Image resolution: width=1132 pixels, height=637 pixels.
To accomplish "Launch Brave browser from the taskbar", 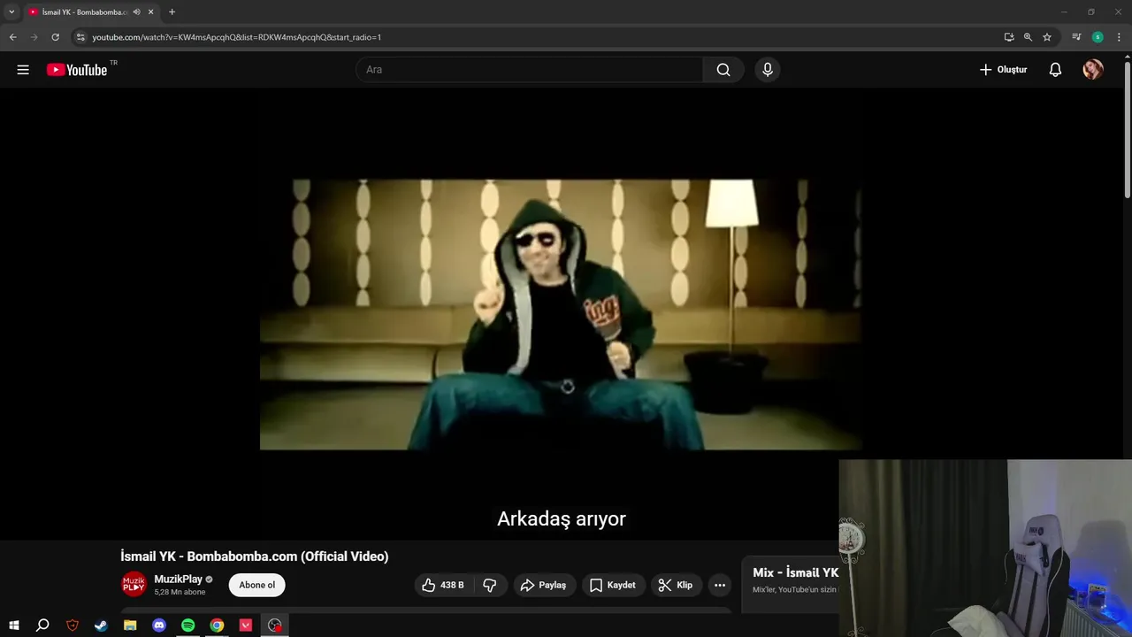I will click(73, 625).
